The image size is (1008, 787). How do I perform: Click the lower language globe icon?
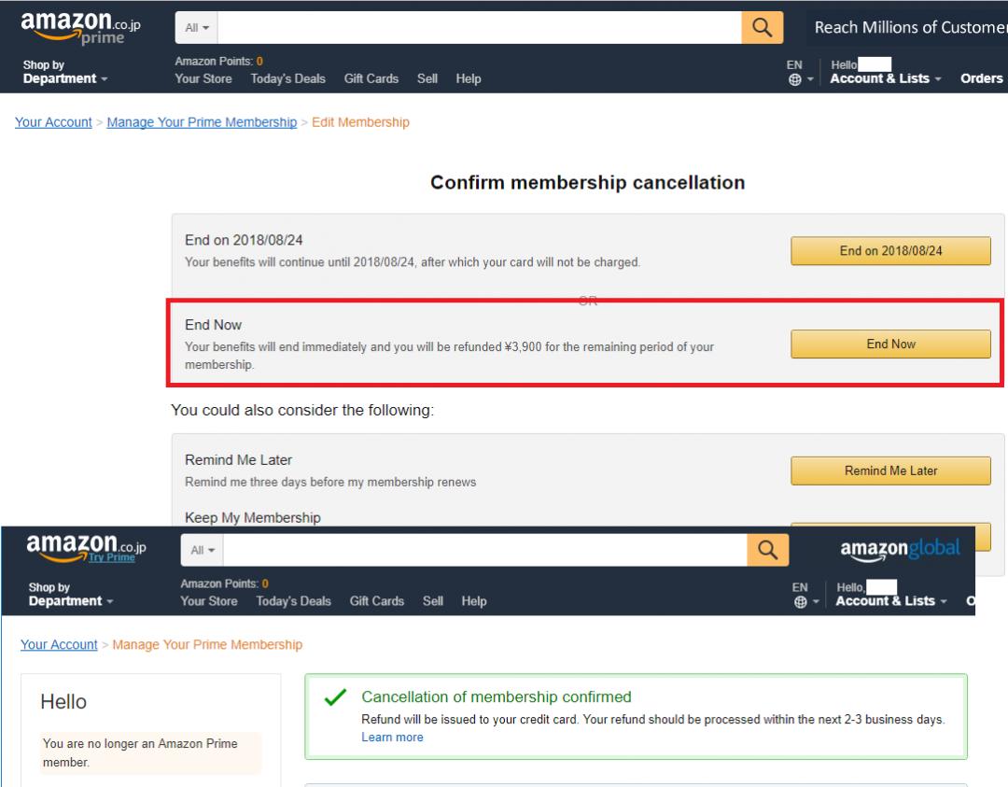pyautogui.click(x=800, y=602)
